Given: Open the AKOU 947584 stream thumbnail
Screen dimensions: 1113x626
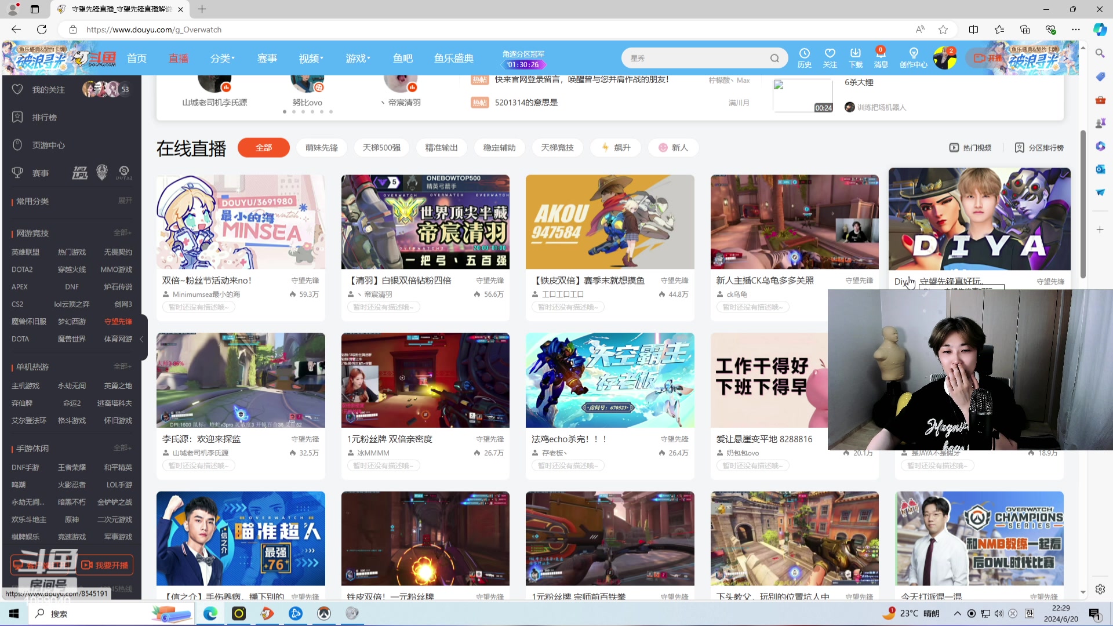Looking at the screenshot, I should tap(610, 222).
